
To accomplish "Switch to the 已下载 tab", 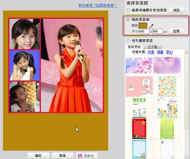I will tap(152, 47).
